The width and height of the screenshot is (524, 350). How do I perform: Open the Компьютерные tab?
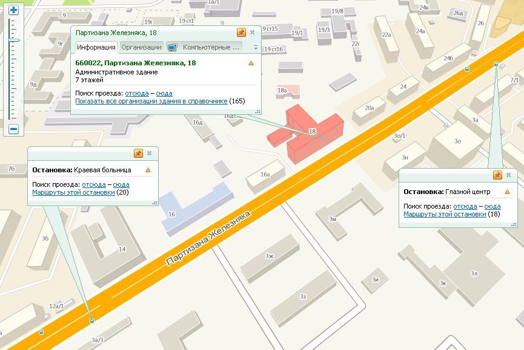[205, 47]
